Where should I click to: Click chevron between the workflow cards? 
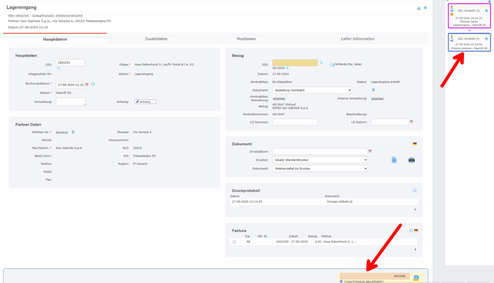pos(469,31)
